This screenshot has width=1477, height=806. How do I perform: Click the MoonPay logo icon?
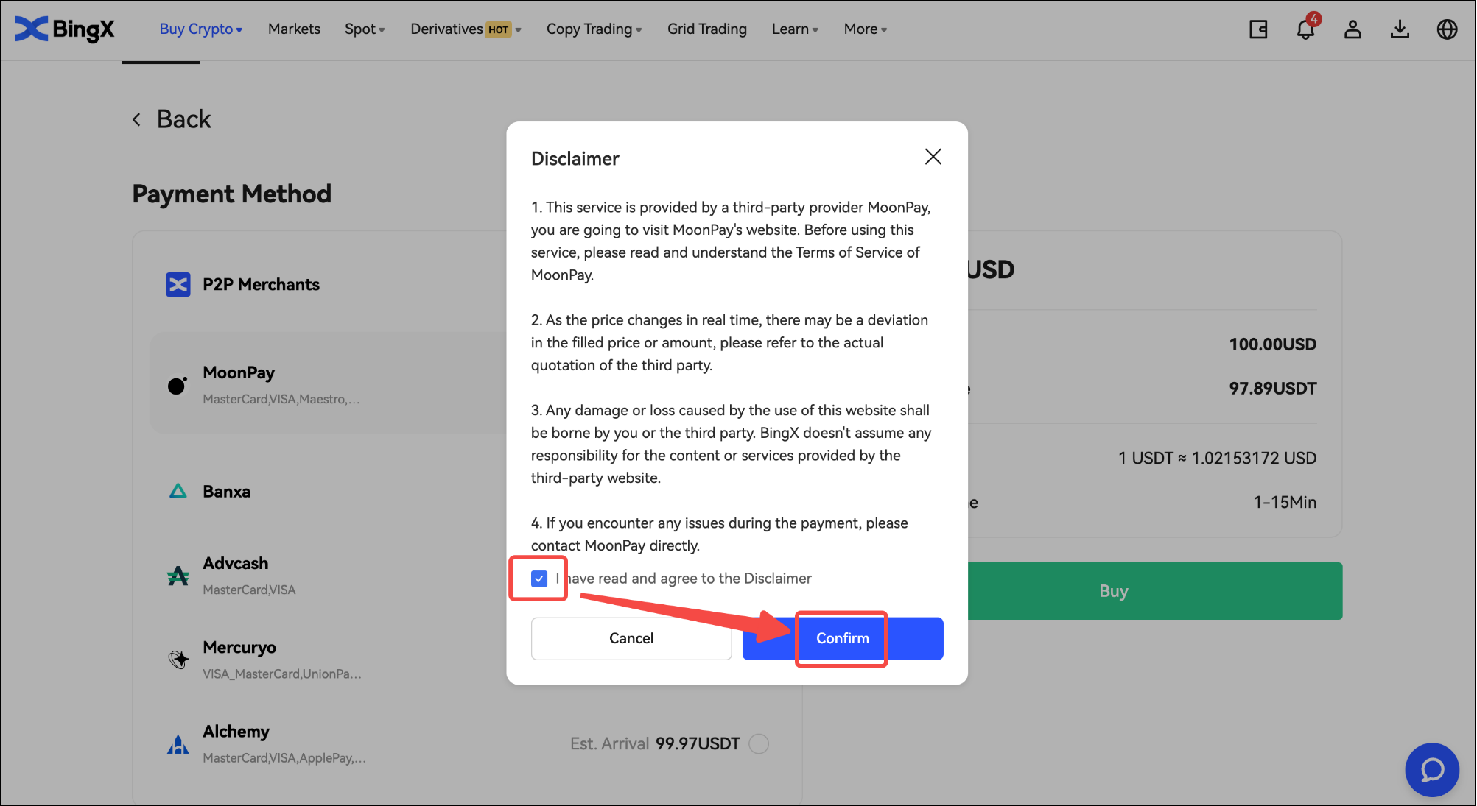tap(177, 385)
